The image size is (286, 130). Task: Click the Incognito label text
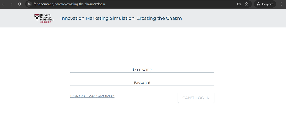[267, 4]
